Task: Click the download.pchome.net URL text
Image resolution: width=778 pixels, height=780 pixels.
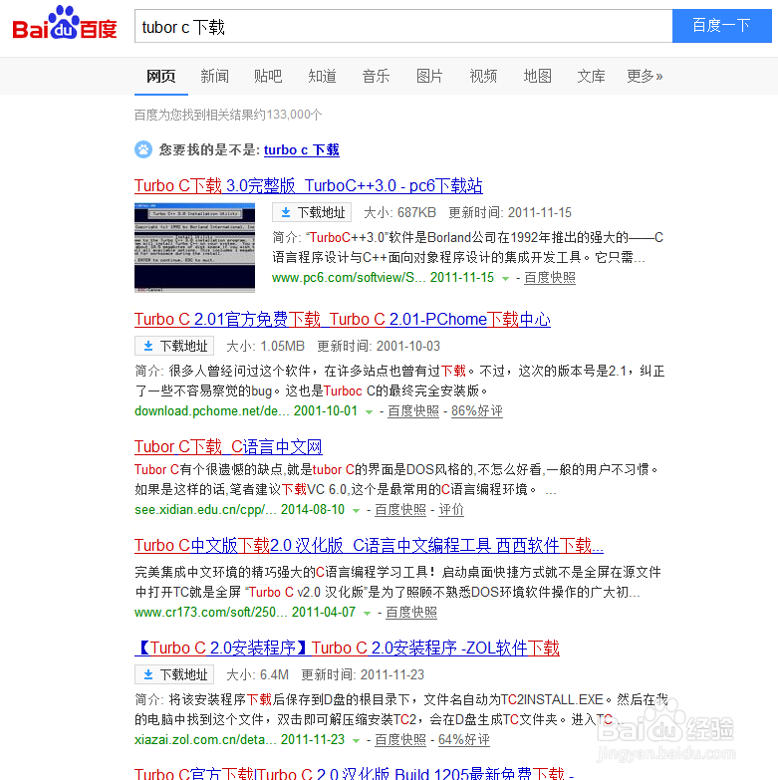Action: (x=212, y=410)
